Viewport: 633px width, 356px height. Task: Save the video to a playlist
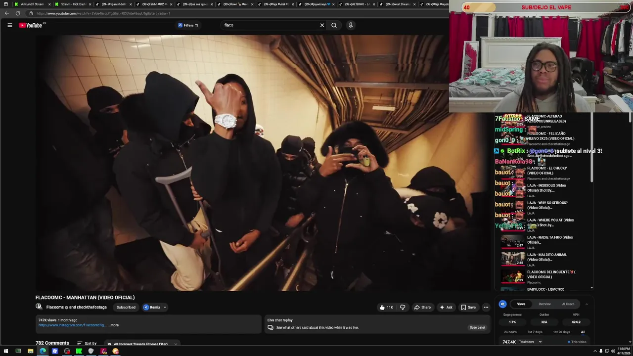tap(468, 307)
